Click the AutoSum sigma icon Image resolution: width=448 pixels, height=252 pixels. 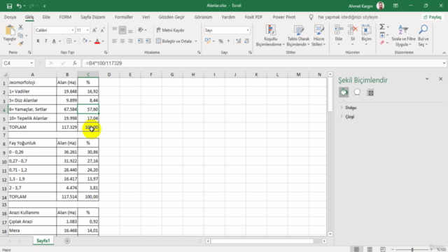coord(382,27)
